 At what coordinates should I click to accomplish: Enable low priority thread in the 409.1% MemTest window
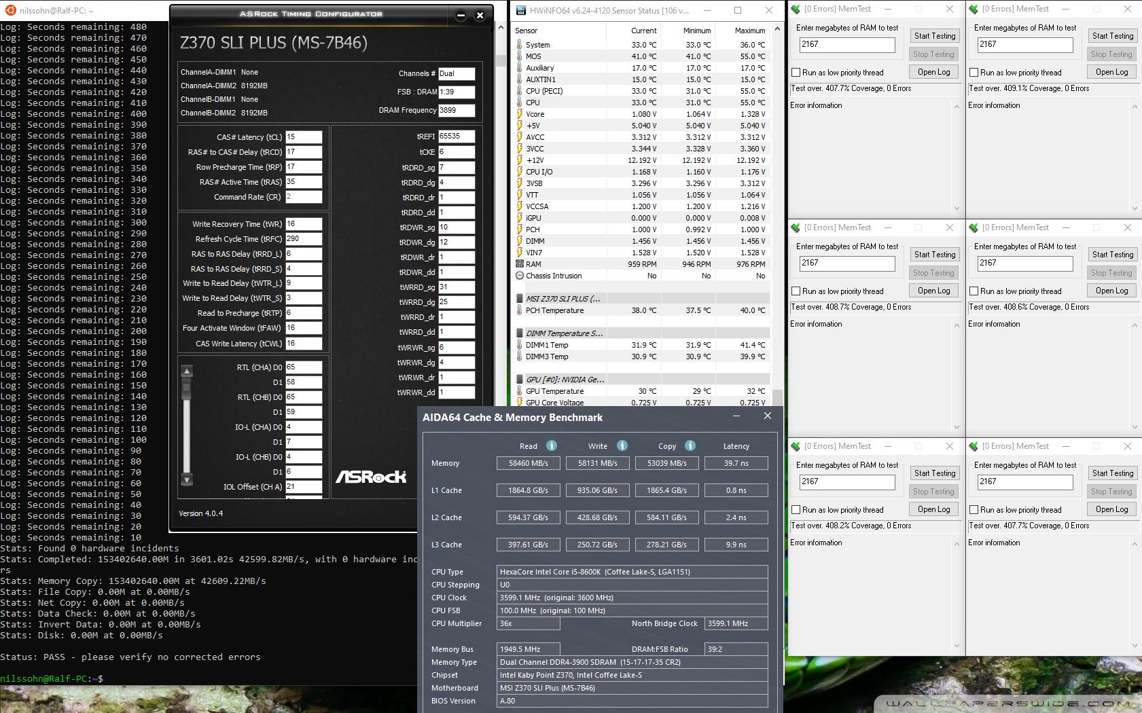(974, 73)
